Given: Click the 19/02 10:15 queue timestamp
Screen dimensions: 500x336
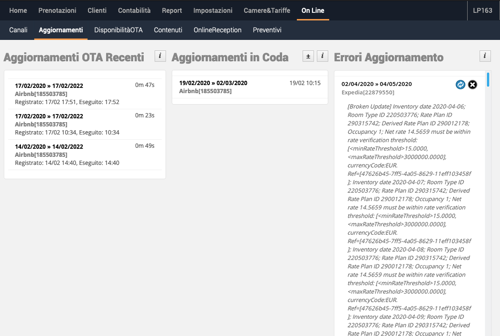Looking at the screenshot, I should (x=305, y=83).
